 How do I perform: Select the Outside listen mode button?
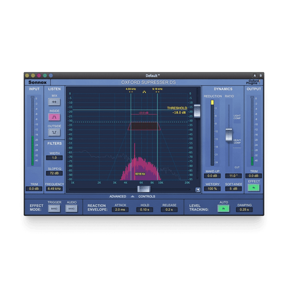(54, 132)
